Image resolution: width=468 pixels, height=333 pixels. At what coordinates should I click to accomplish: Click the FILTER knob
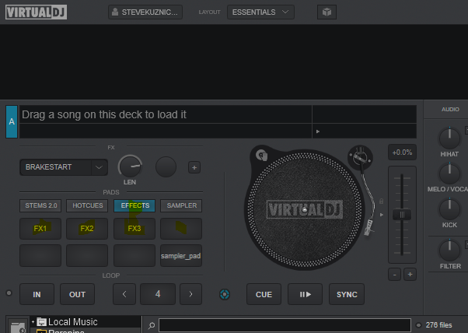coord(449,251)
